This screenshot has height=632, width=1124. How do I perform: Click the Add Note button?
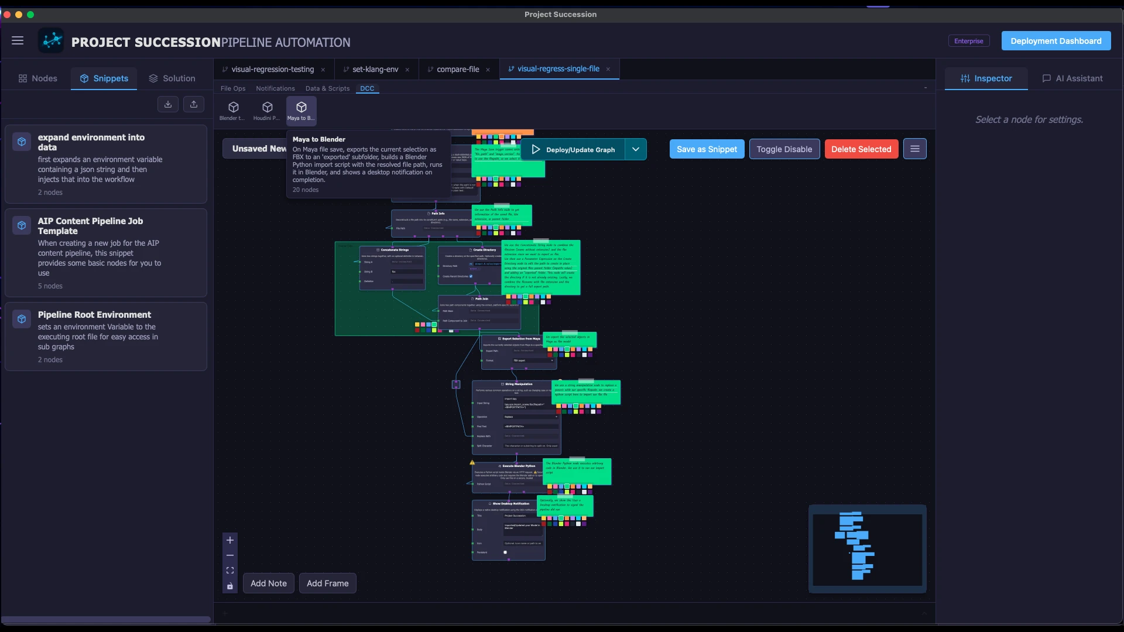pyautogui.click(x=269, y=583)
